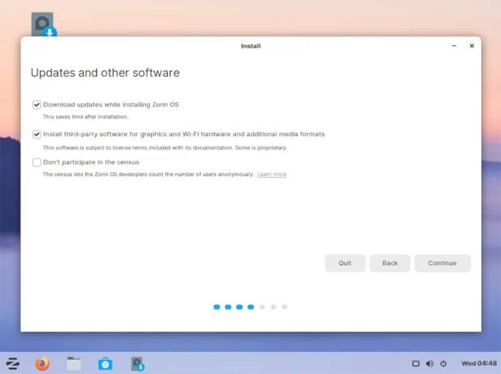Viewport: 501px width, 374px height.
Task: Minimize the Install window
Action: coord(454,46)
